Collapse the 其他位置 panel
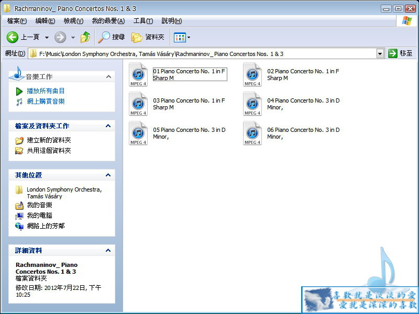419x314 pixels. (108, 175)
